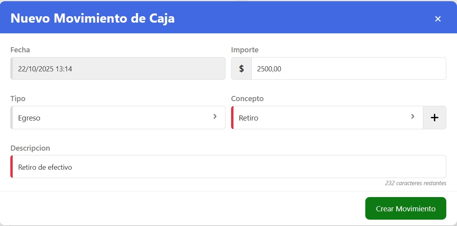Click the Fecha label
The height and width of the screenshot is (226, 457).
click(x=20, y=50)
